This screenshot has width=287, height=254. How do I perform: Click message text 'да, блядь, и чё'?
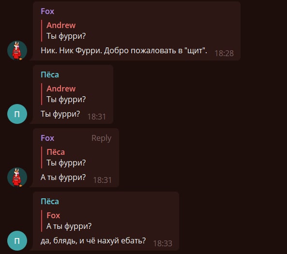(68, 241)
